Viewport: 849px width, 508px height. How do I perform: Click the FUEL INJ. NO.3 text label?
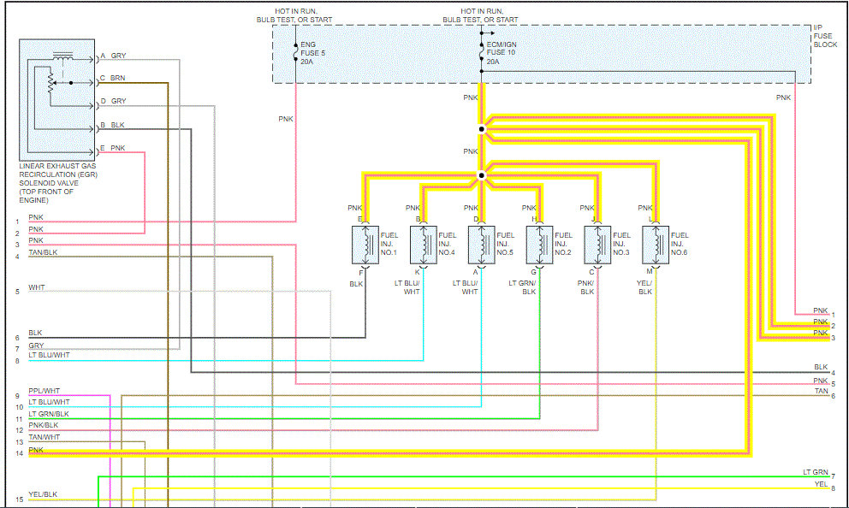(621, 244)
